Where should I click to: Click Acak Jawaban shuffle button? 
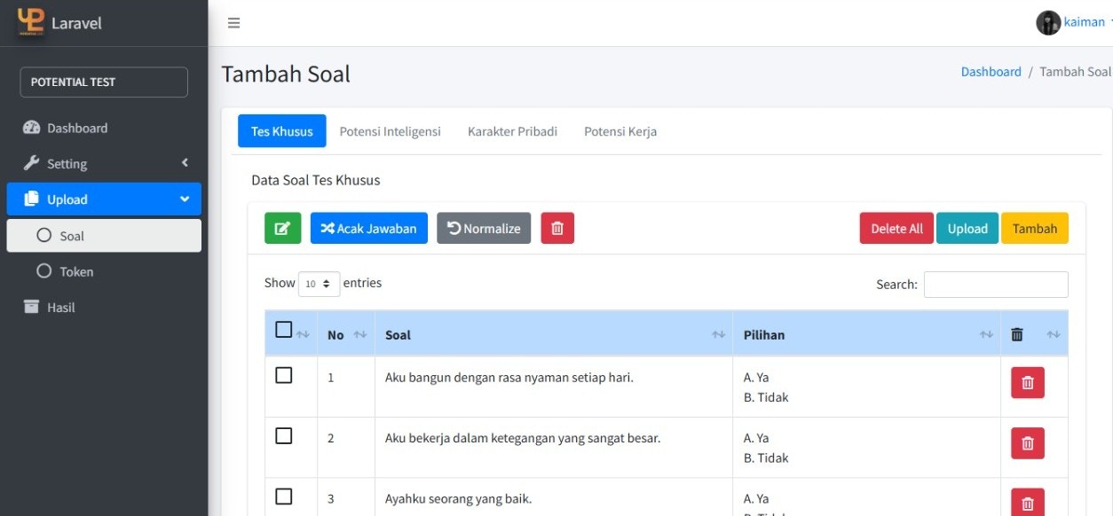click(x=368, y=228)
